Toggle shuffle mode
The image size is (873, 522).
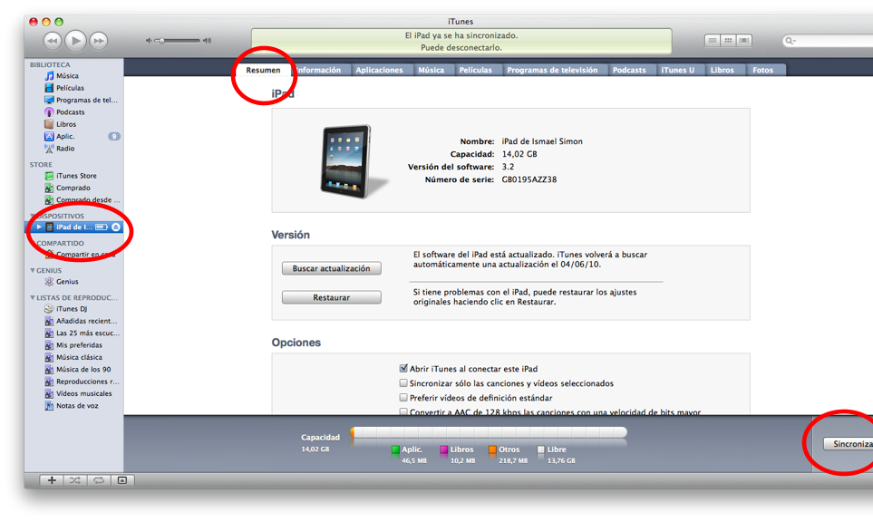[x=75, y=480]
